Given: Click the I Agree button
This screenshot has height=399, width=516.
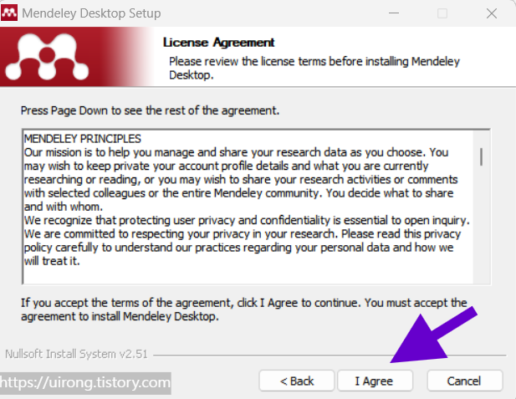Looking at the screenshot, I should [x=375, y=381].
